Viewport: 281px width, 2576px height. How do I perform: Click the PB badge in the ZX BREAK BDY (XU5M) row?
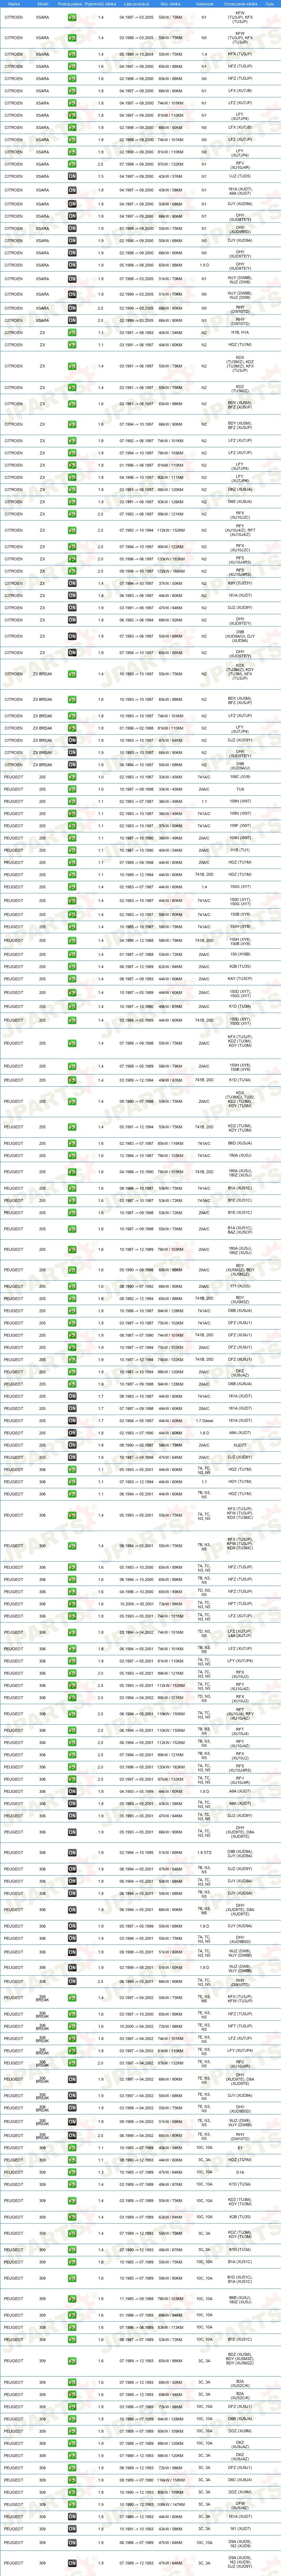click(x=72, y=700)
